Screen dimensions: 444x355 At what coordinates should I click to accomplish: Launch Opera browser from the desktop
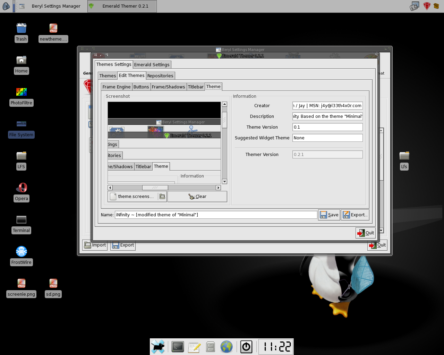(x=21, y=192)
